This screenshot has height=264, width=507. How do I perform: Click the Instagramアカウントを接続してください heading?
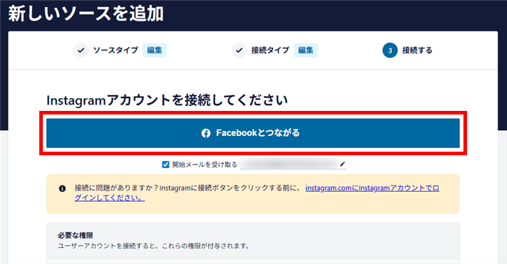[167, 100]
